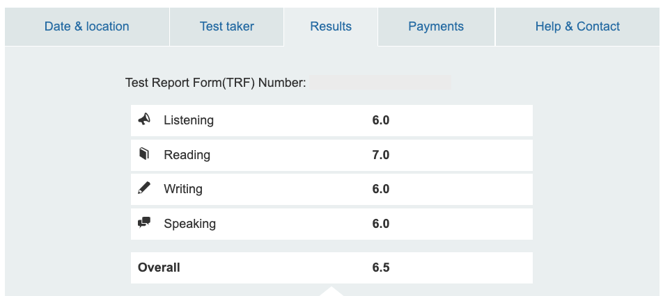The image size is (663, 296).
Task: Select the Reading row label
Action: 187,155
